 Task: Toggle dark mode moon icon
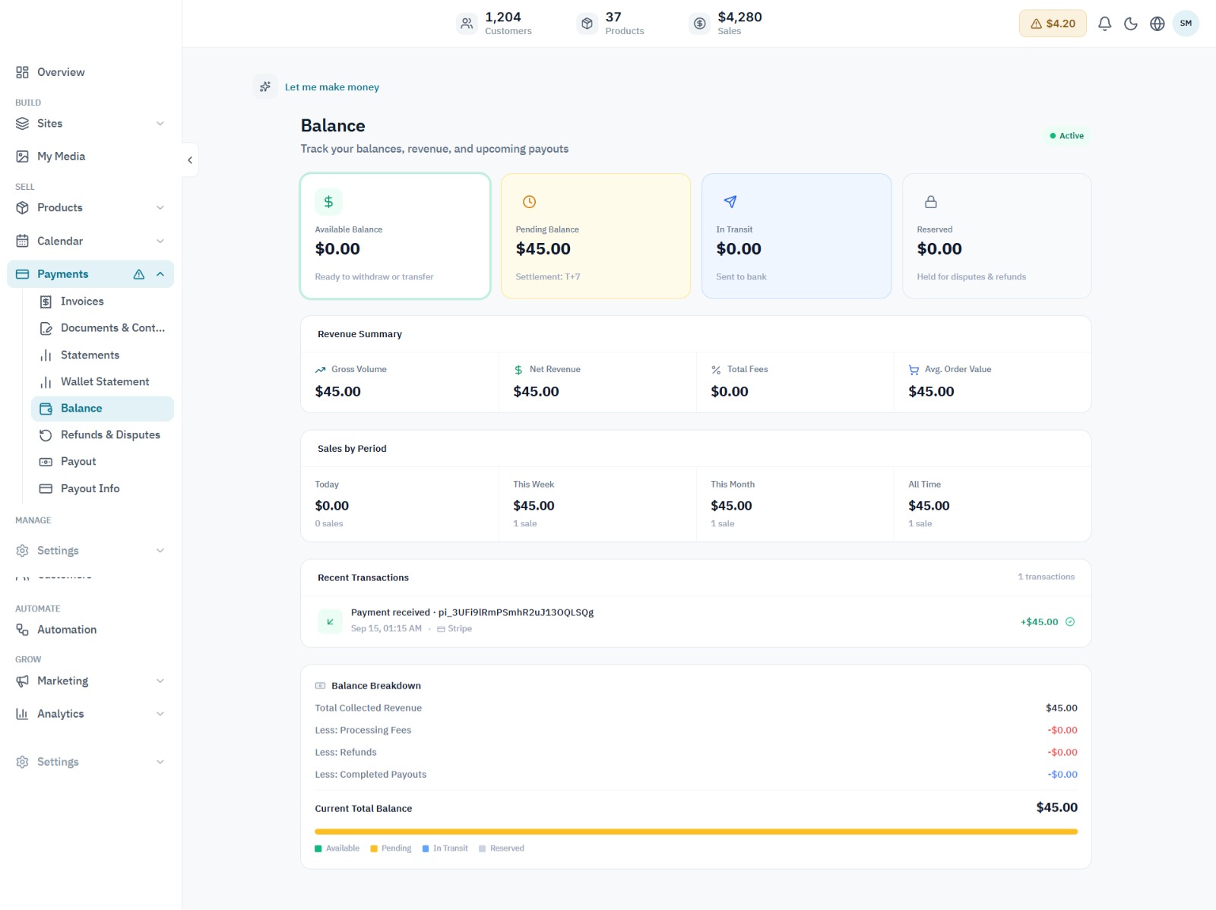click(1131, 24)
